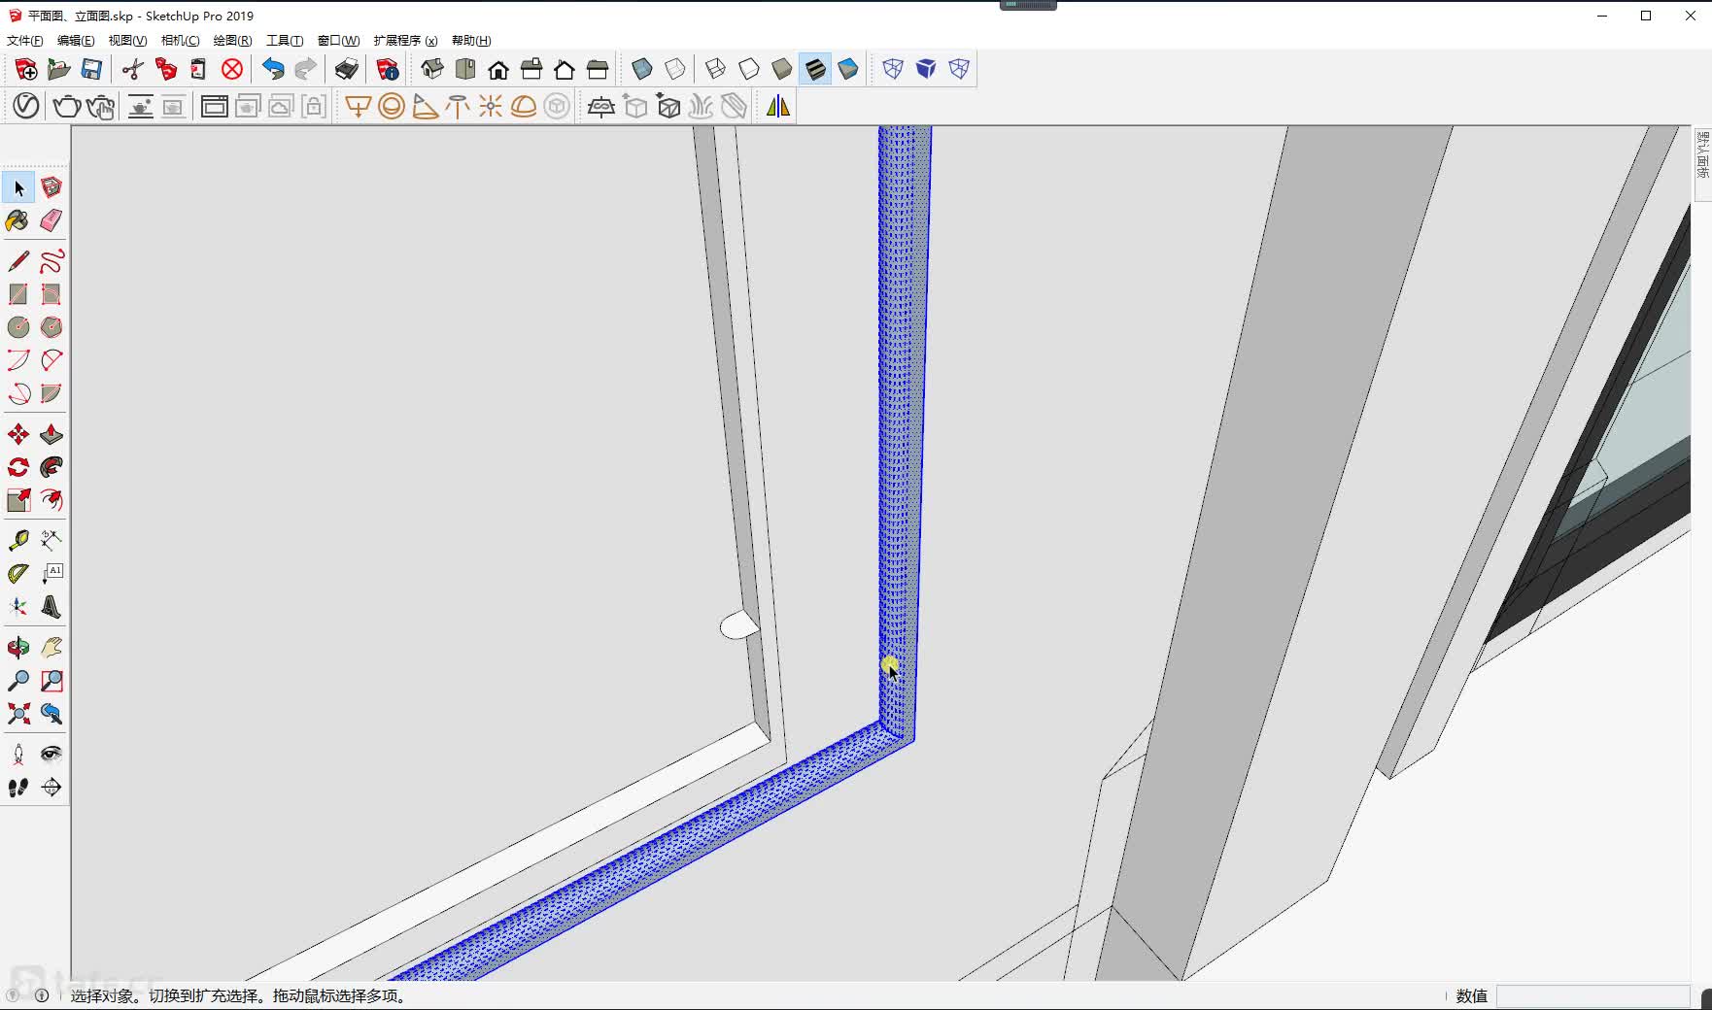
Task: Enable Wireframe face style
Action: [716, 69]
